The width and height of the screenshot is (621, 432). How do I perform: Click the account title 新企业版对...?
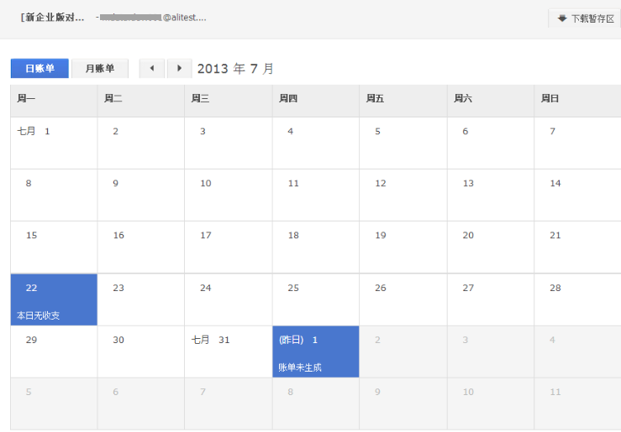[x=52, y=18]
